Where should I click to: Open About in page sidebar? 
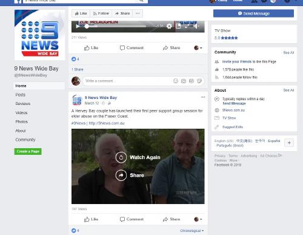click(21, 131)
